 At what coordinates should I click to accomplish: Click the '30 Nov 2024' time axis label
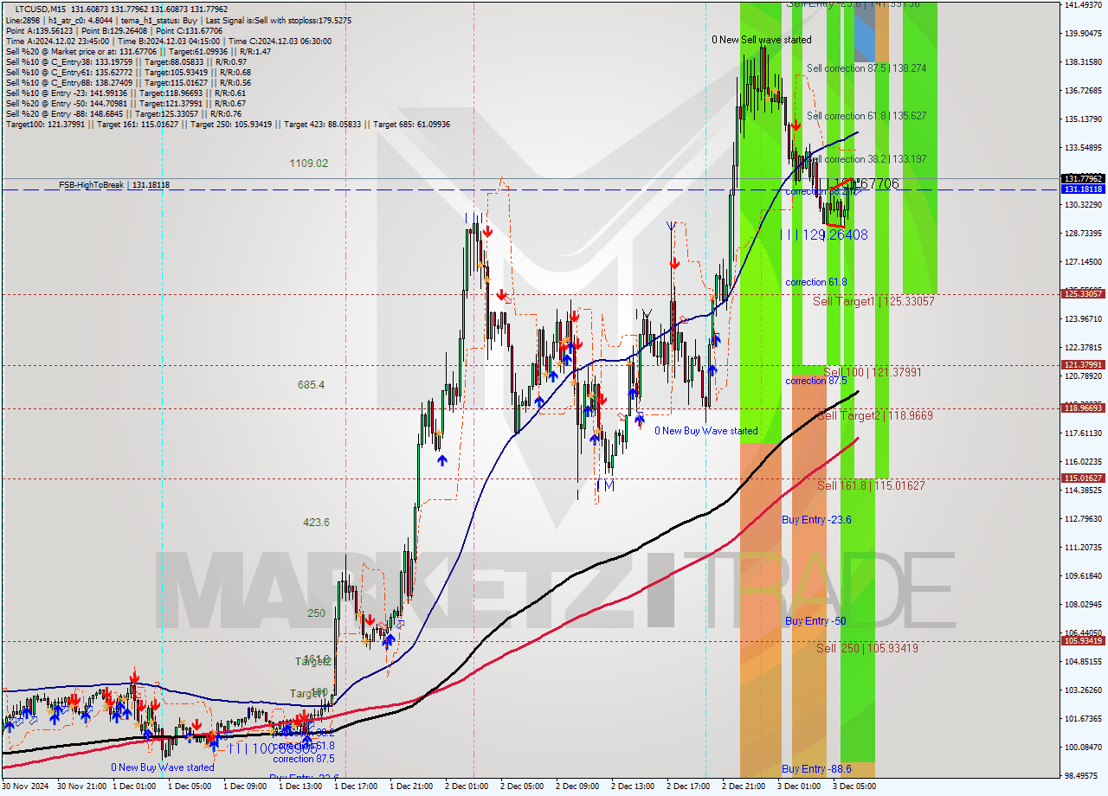(26, 786)
